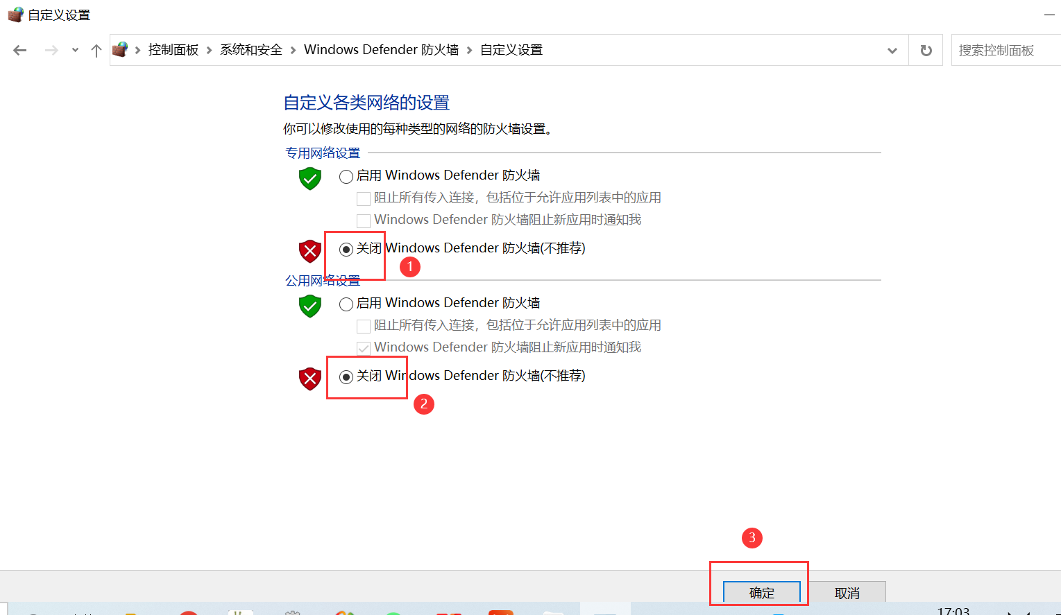Image resolution: width=1061 pixels, height=615 pixels.
Task: Click the Control Panel icon in address bar
Action: point(120,49)
